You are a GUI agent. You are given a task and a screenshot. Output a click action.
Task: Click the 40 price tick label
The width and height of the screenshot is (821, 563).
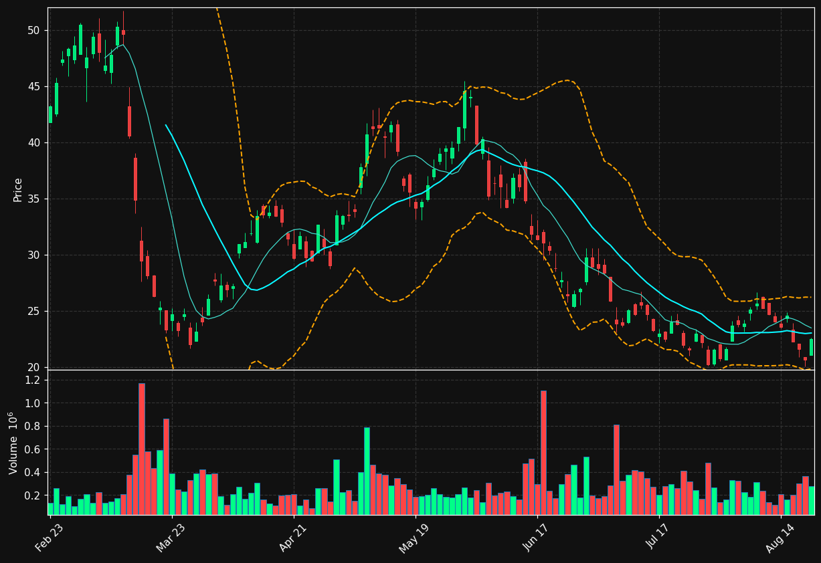click(33, 142)
